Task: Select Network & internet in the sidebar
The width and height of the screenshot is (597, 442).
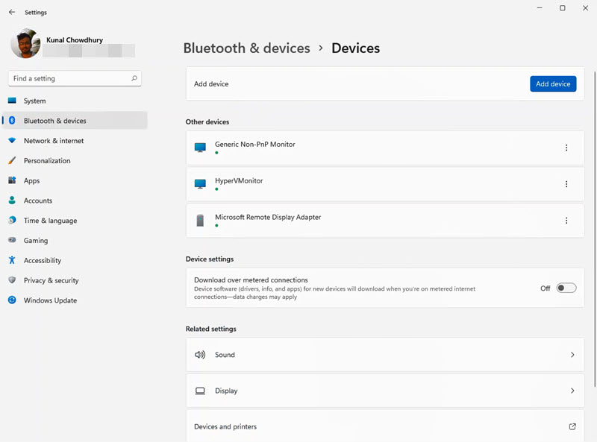Action: click(x=75, y=141)
